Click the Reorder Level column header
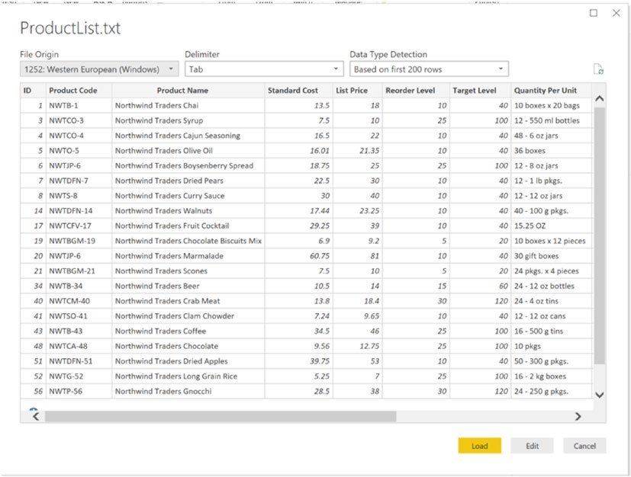This screenshot has height=477, width=631. click(416, 91)
